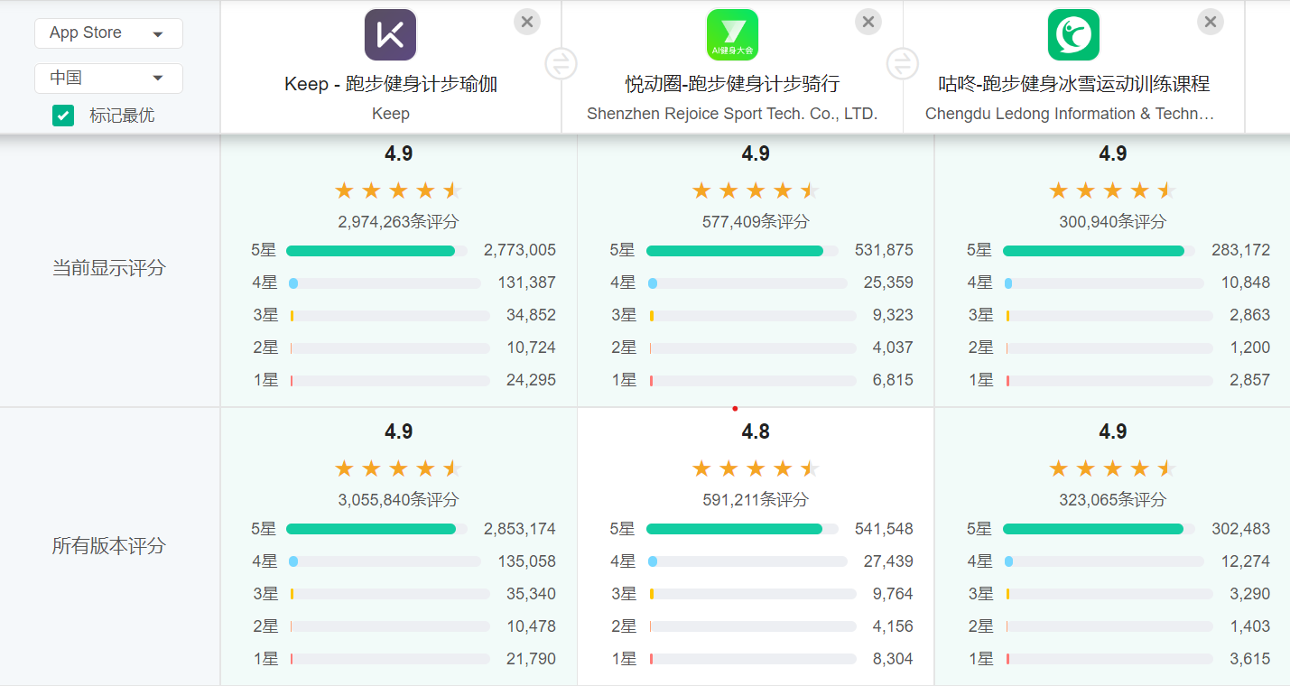Open 悦动圈-跑步健身计步骑行 app title
The height and width of the screenshot is (686, 1290).
[732, 84]
